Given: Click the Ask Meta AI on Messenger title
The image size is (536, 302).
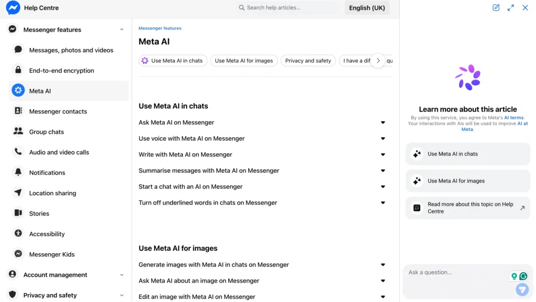Looking at the screenshot, I should point(176,122).
